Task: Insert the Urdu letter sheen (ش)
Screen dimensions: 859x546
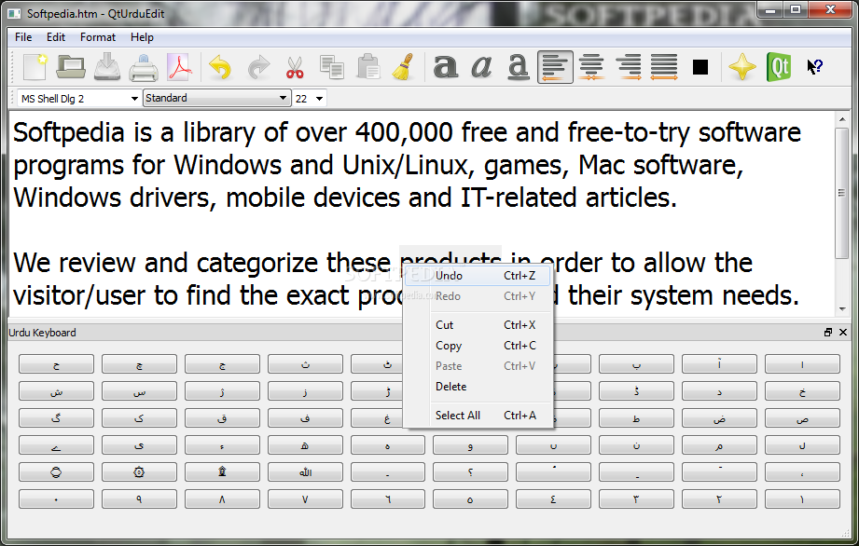Action: (x=56, y=391)
